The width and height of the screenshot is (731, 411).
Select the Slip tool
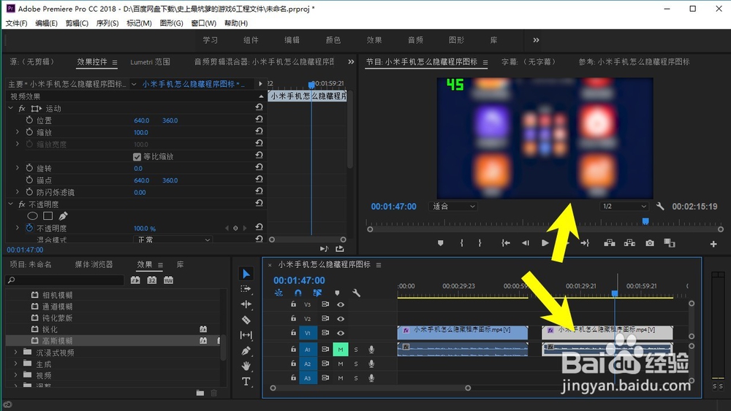tap(246, 335)
